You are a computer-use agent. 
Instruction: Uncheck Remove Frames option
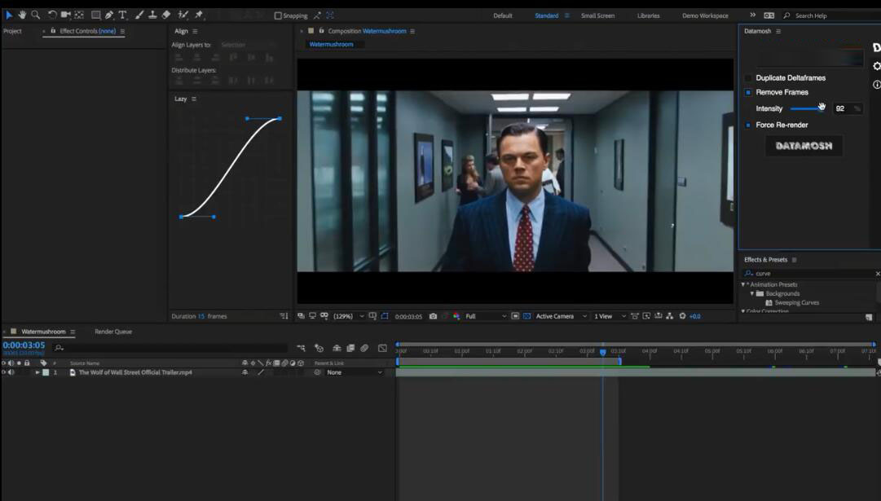tap(748, 92)
